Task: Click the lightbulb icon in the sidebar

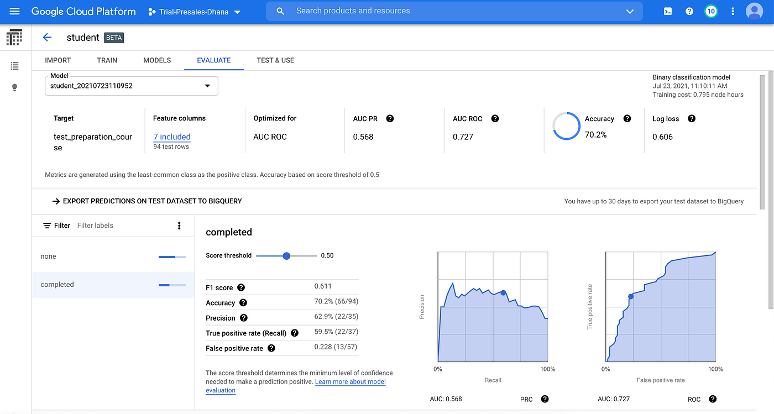Action: coord(14,87)
